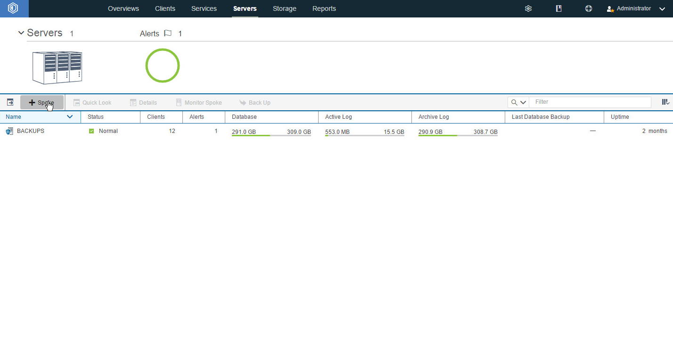Viewport: 673px width, 355px height.
Task: Click the export icon left of Spoke
Action: [x=10, y=102]
